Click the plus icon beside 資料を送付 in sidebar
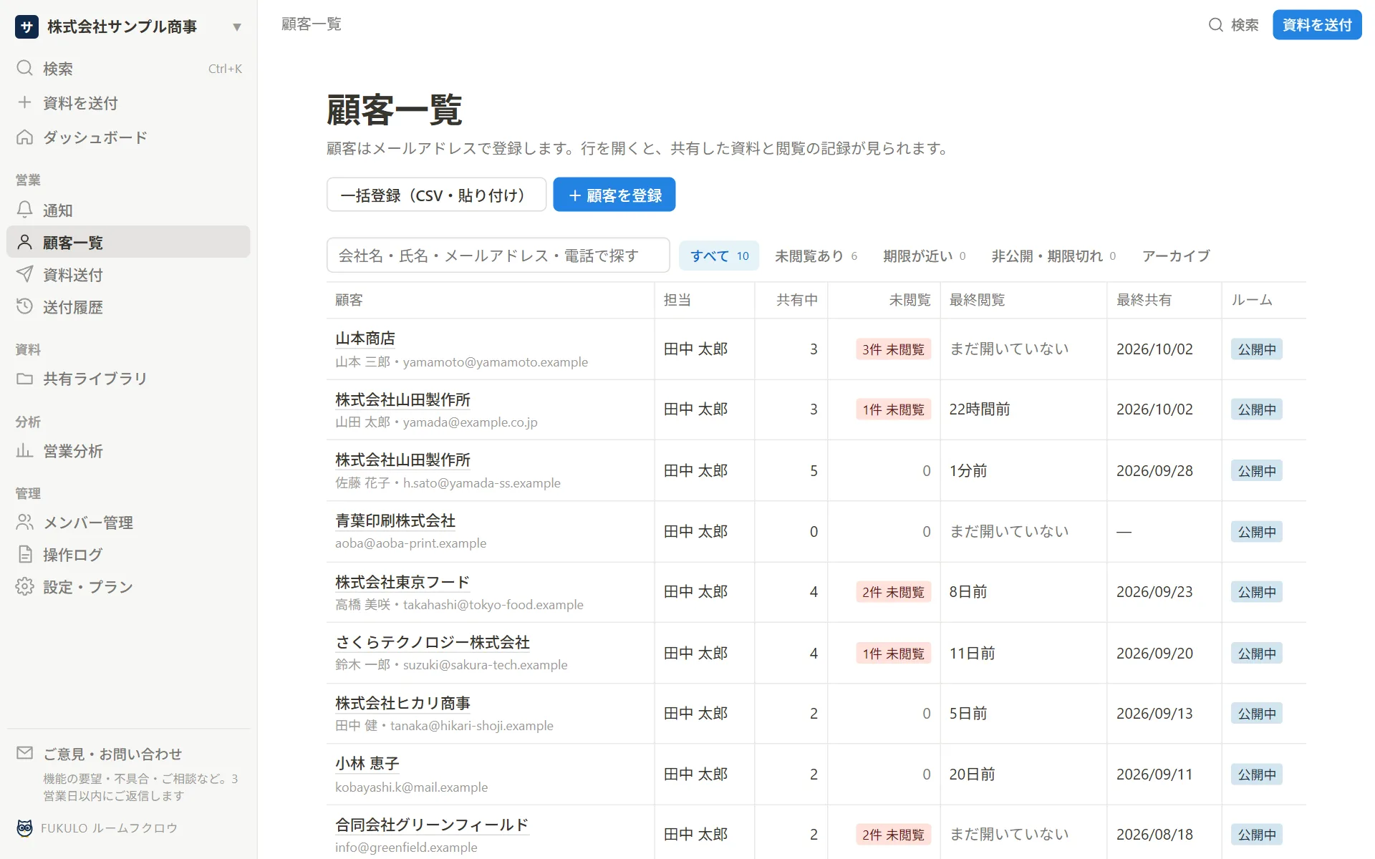Screen dimensions: 1375x859 tap(25, 102)
